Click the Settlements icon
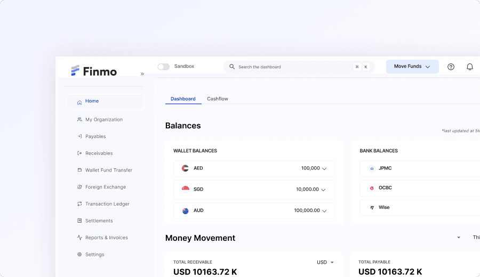480x277 pixels. pos(79,220)
